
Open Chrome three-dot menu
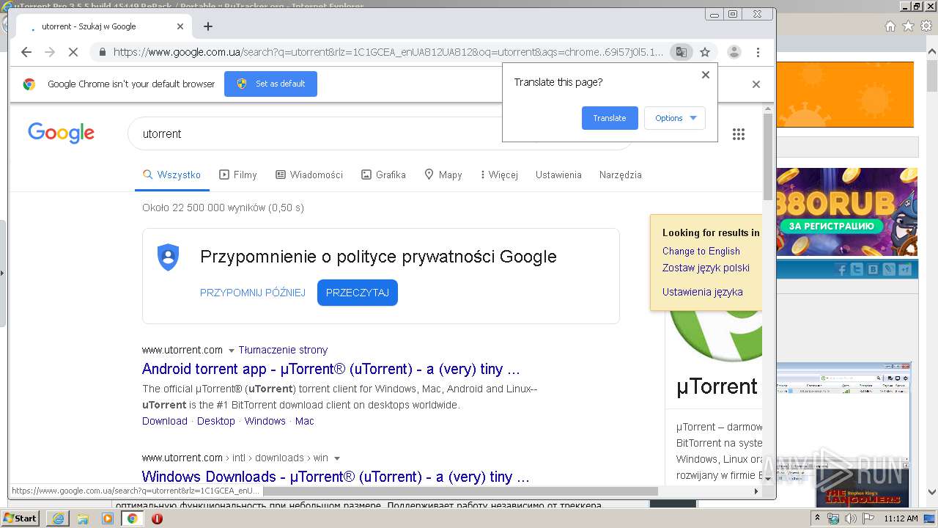[x=758, y=52]
